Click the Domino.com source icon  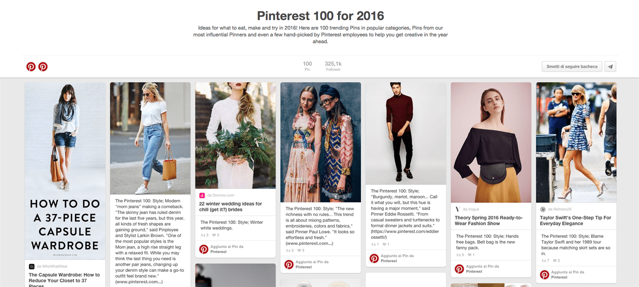pos(202,195)
